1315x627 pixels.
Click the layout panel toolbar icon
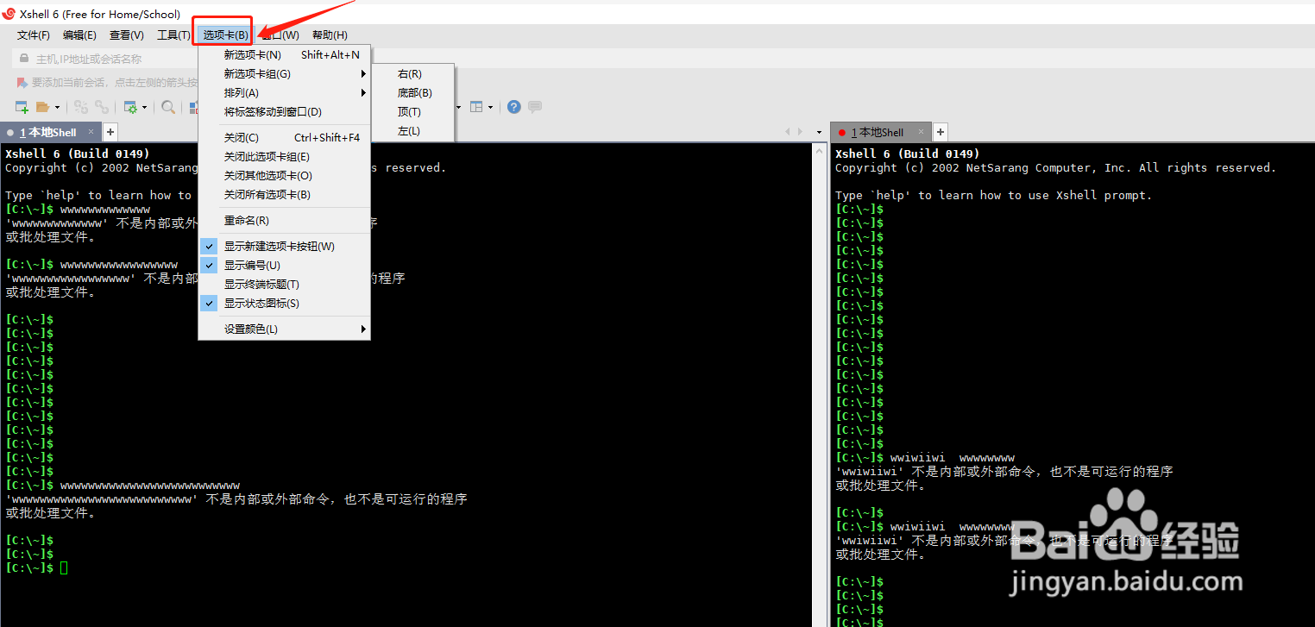pos(475,107)
